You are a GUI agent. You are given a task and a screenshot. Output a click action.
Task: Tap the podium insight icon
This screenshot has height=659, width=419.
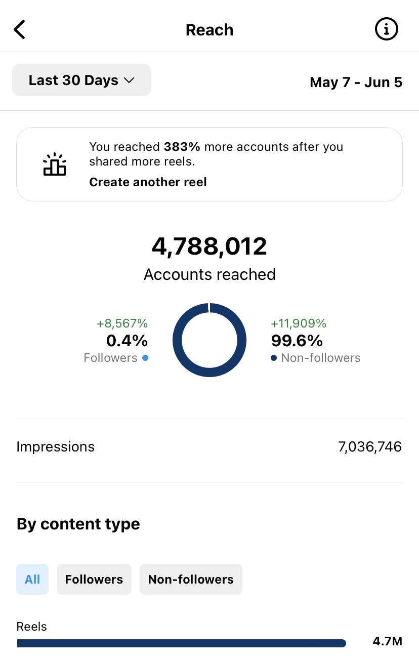[x=55, y=164]
